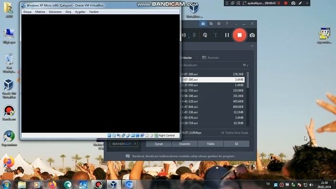Select the 58-348.avi file row
Viewport: 336px width, 189px height.
click(213, 96)
